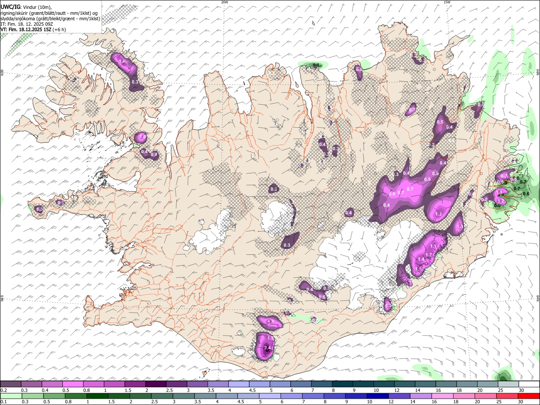Pick lower-scale blue swatch between 7 and 8
Screen dimensions: 540x405
(313, 396)
